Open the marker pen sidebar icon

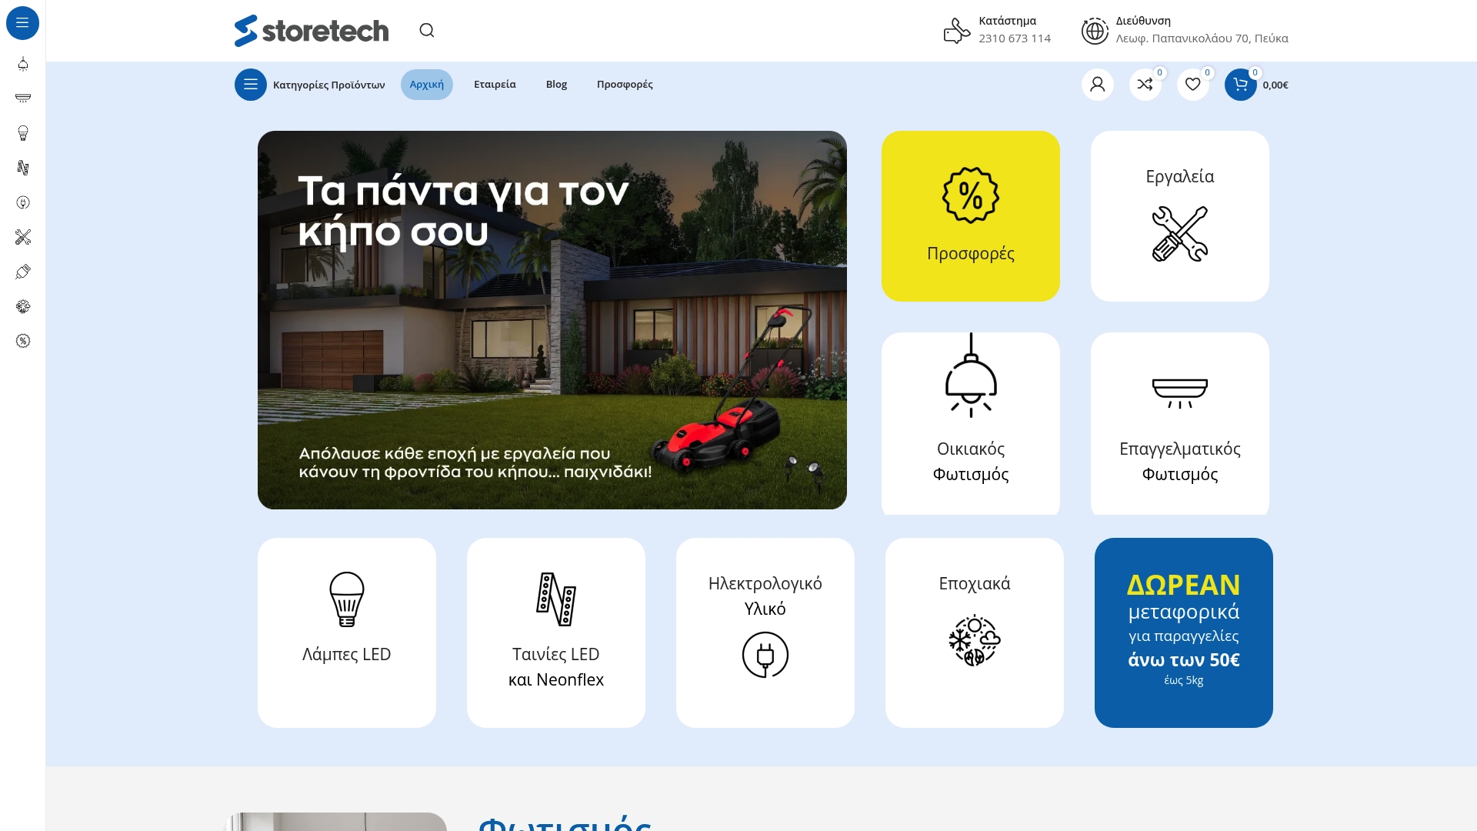coord(23,272)
